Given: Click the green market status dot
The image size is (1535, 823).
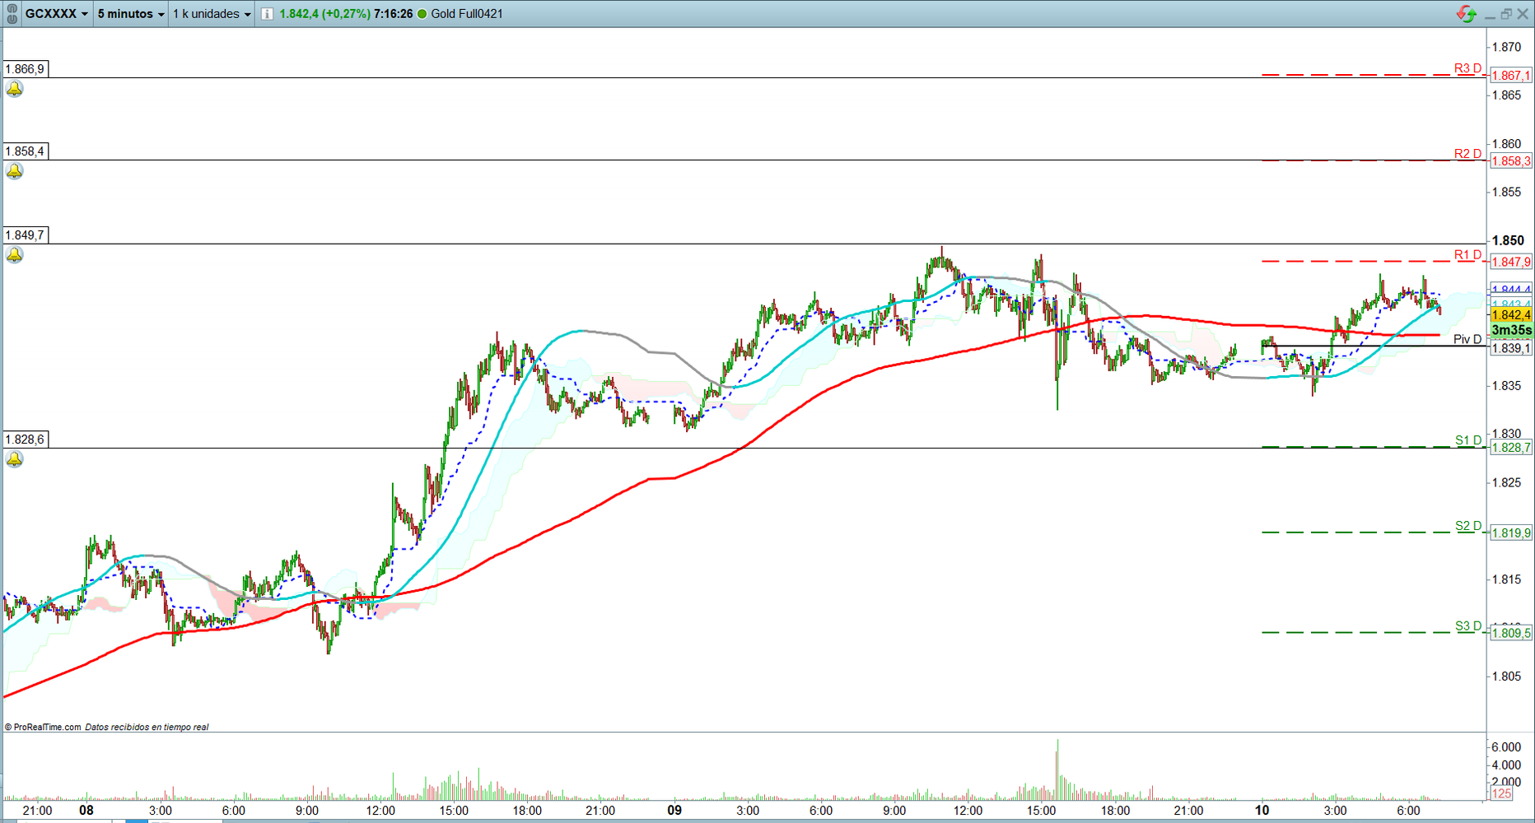Looking at the screenshot, I should click(x=422, y=14).
